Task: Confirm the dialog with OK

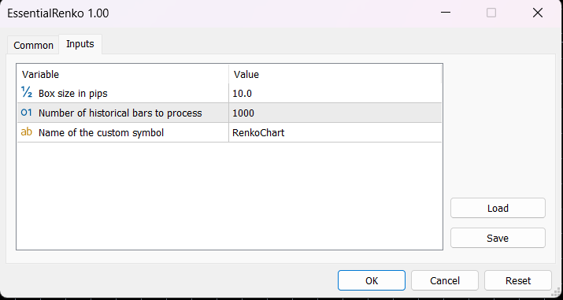Action: [x=372, y=280]
